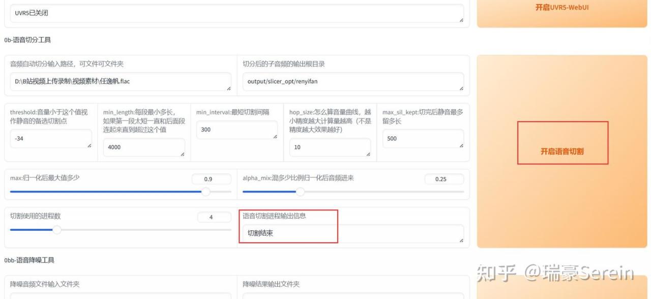
Task: Grab the resize handle of the input path box
Action: click(228, 88)
